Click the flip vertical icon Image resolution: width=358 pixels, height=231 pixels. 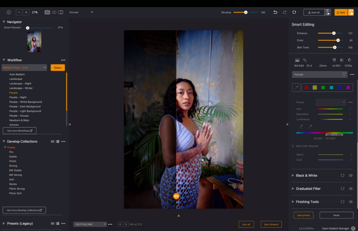(334, 60)
